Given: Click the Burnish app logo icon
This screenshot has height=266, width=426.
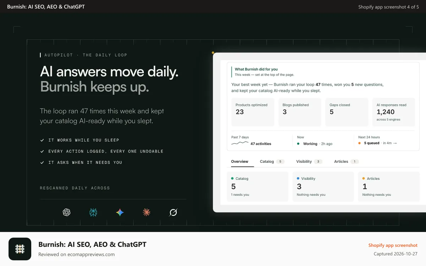Looking at the screenshot, I should point(20,249).
